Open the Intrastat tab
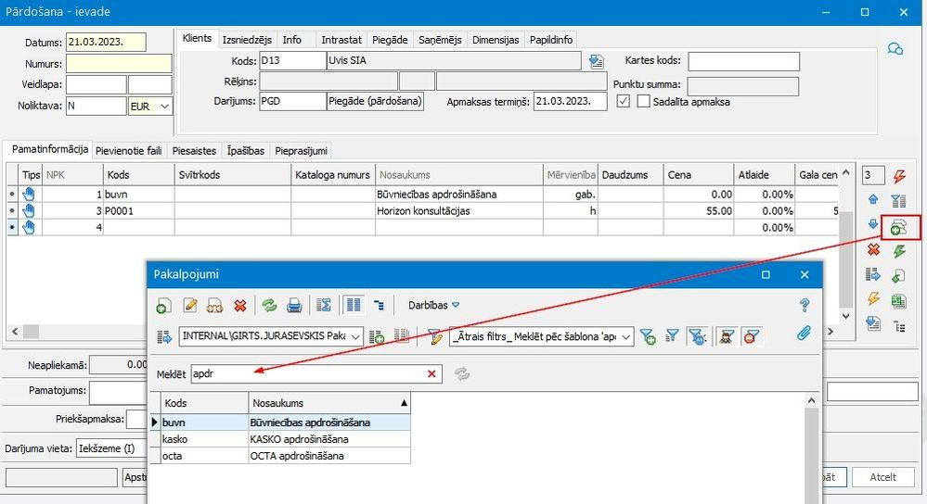Screen dimensions: 927x504 point(341,40)
